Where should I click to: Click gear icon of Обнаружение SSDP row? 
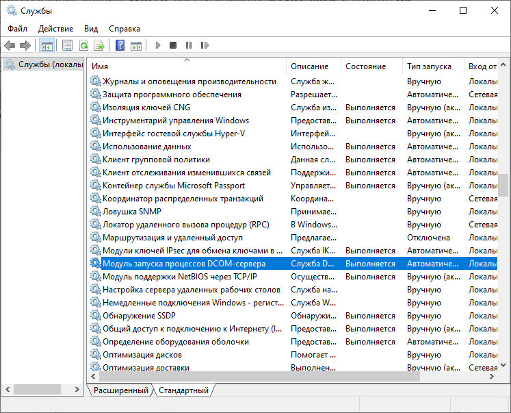pyautogui.click(x=96, y=316)
